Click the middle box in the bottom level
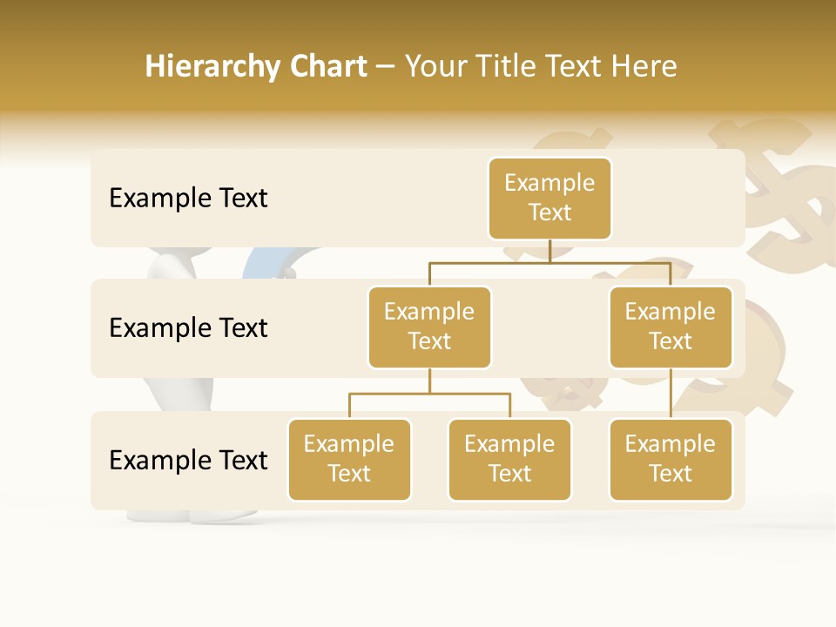836x627 pixels. coord(509,459)
